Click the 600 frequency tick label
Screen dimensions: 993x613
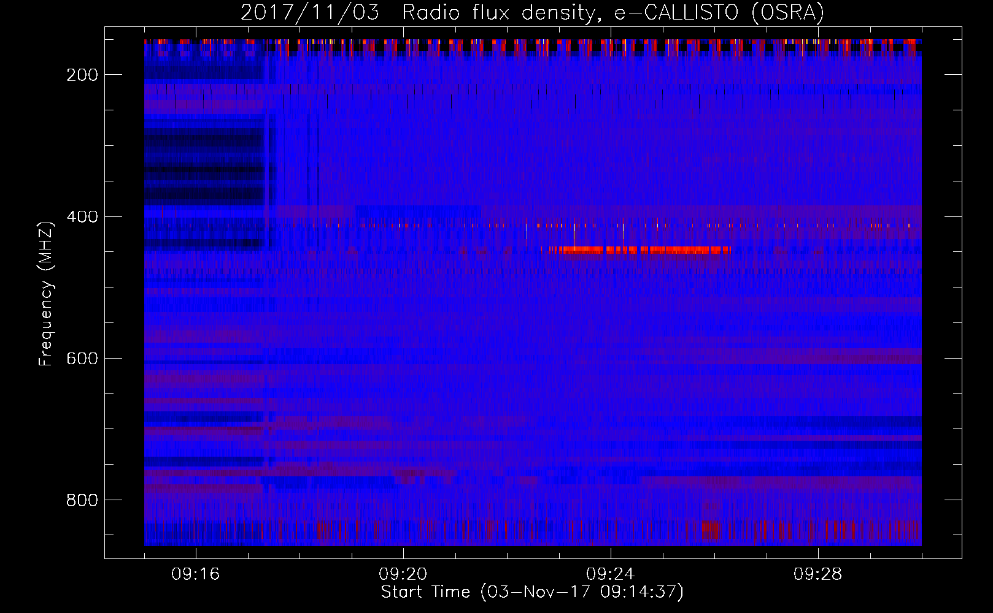tap(82, 359)
